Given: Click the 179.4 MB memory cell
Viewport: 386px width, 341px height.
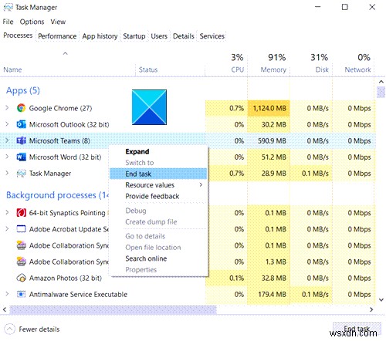Looking at the screenshot, I should (269, 294).
